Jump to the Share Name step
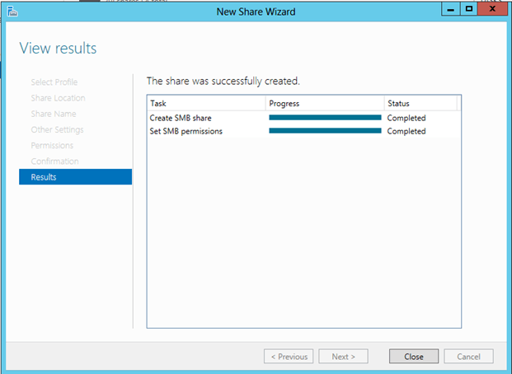 [54, 114]
